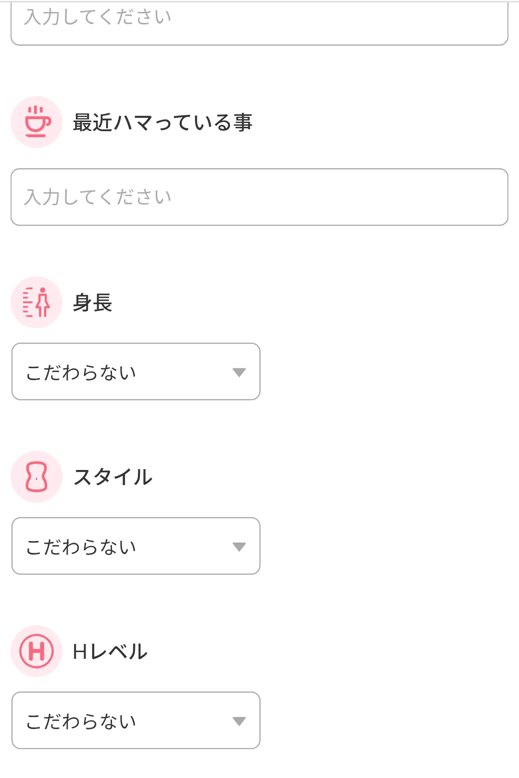Click the coffee cup icon

point(37,122)
